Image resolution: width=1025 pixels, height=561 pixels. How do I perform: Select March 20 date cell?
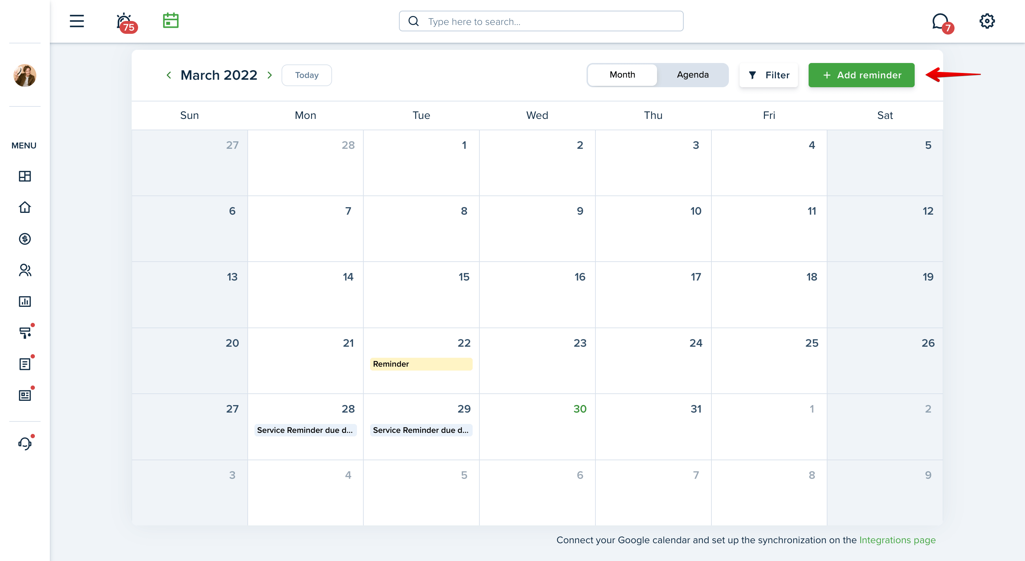pyautogui.click(x=190, y=361)
